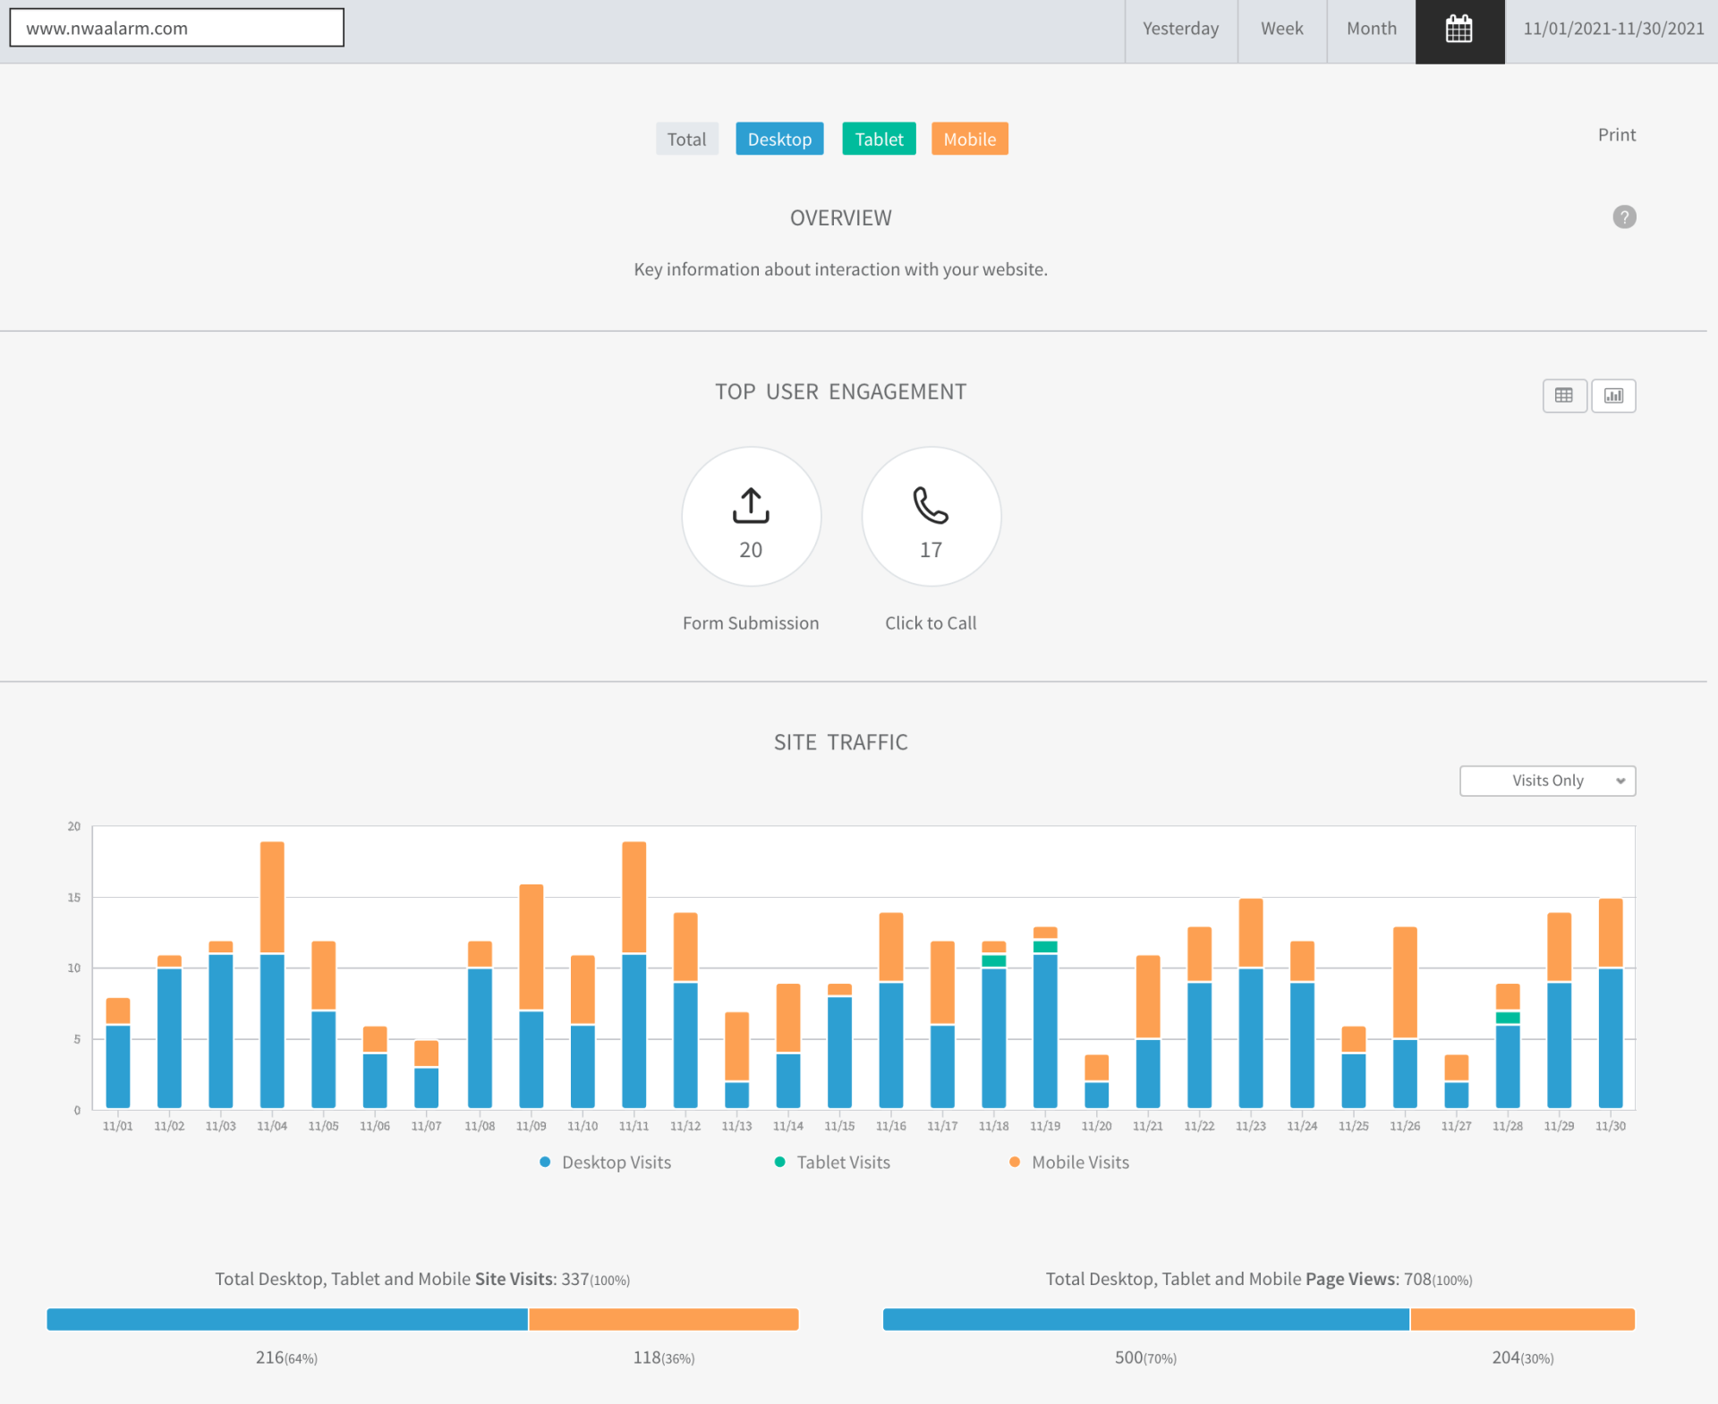Select the Total device filter button
The height and width of the screenshot is (1404, 1718).
[x=686, y=140]
